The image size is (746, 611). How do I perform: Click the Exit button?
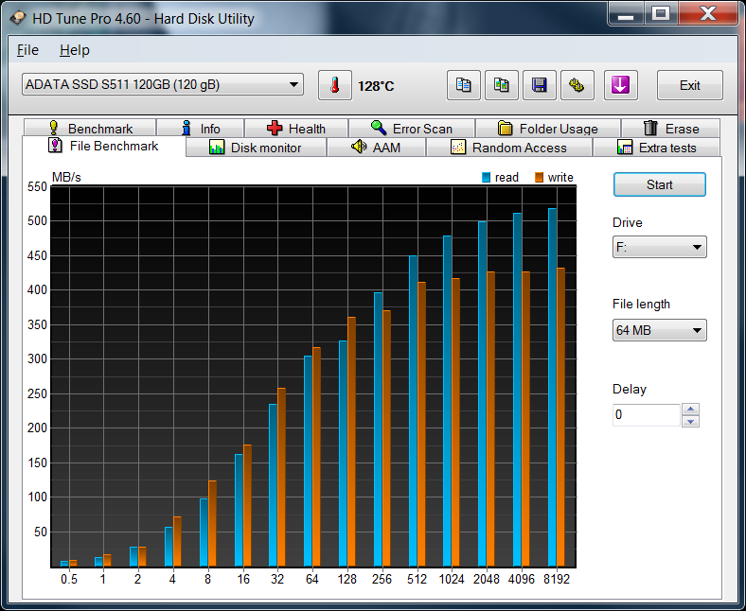(689, 85)
